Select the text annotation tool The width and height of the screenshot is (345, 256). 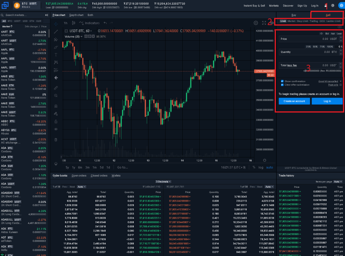click(56, 55)
